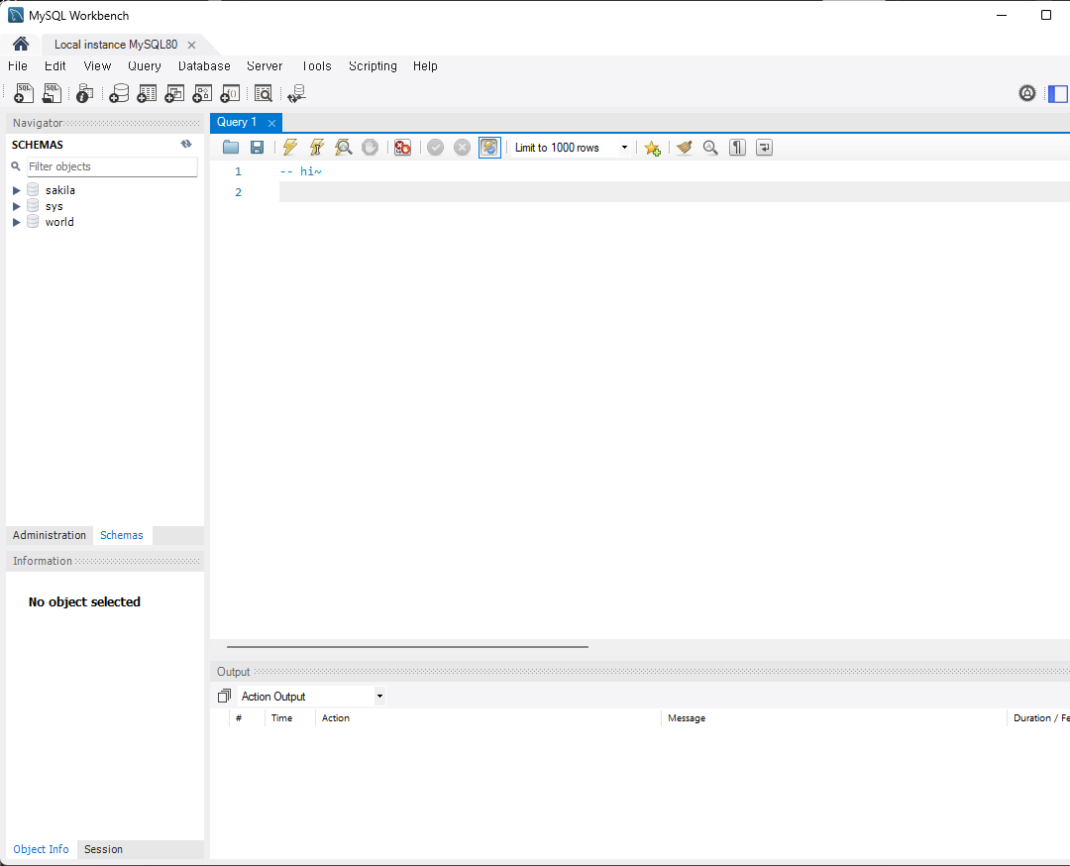Open the Server menu
Screen dimensions: 1070x866
(265, 66)
